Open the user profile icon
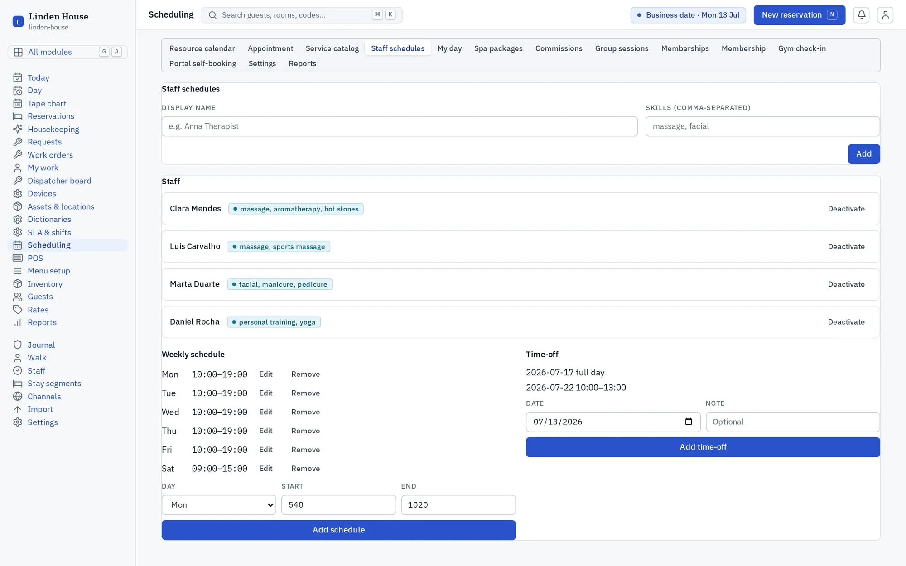Screen dimensions: 906x566 (x=885, y=15)
